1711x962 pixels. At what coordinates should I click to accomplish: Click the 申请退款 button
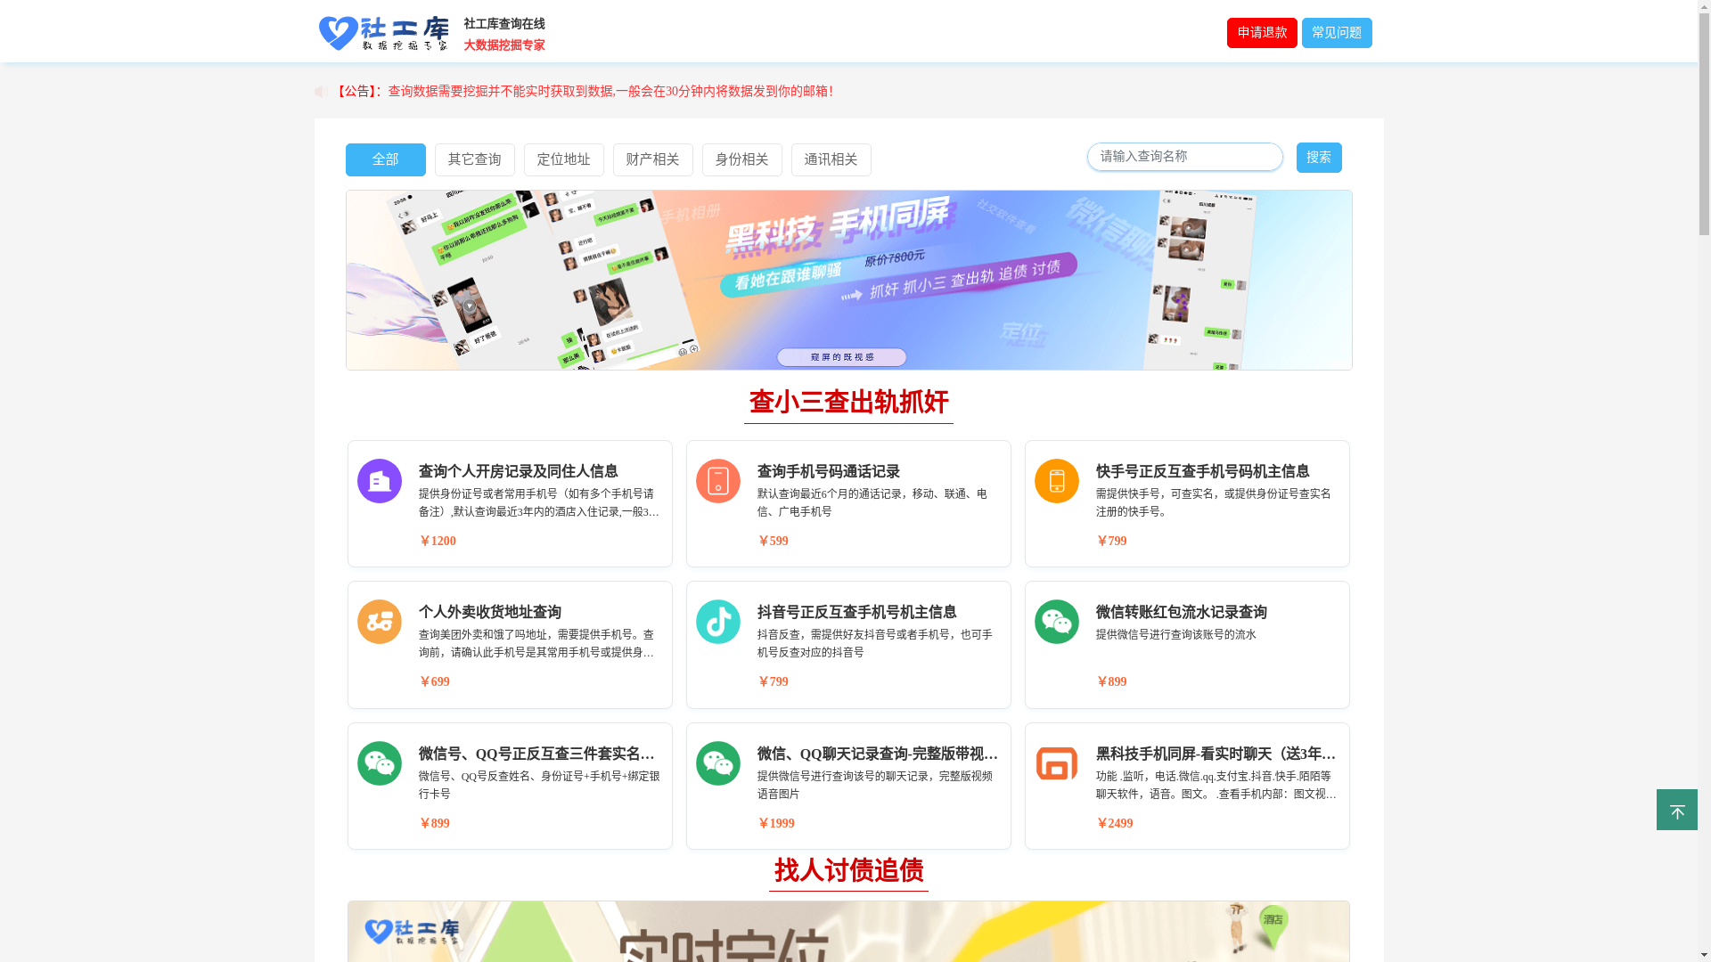(x=1262, y=33)
